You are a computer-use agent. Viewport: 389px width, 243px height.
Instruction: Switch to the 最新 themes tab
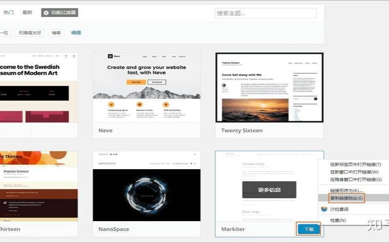[x=27, y=13]
